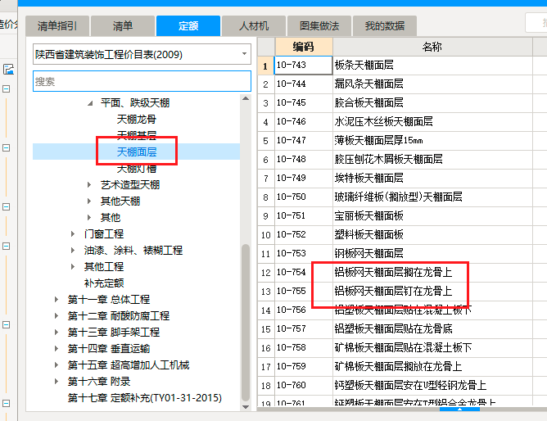Open the 清单 tab
This screenshot has height=421, width=547.
pos(123,26)
